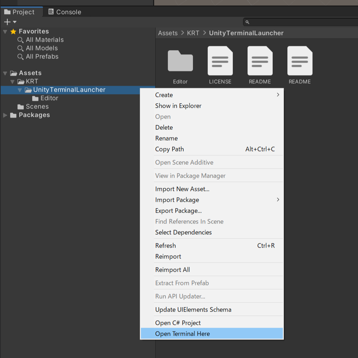Collapse the Assets folder triangle
This screenshot has height=358, width=358.
[5, 73]
